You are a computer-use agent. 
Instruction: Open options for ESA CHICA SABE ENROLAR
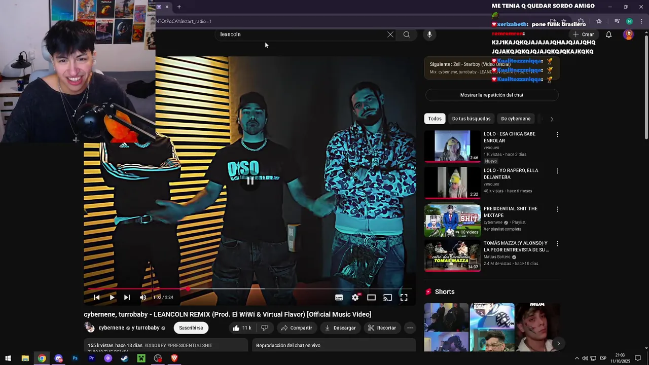click(557, 135)
